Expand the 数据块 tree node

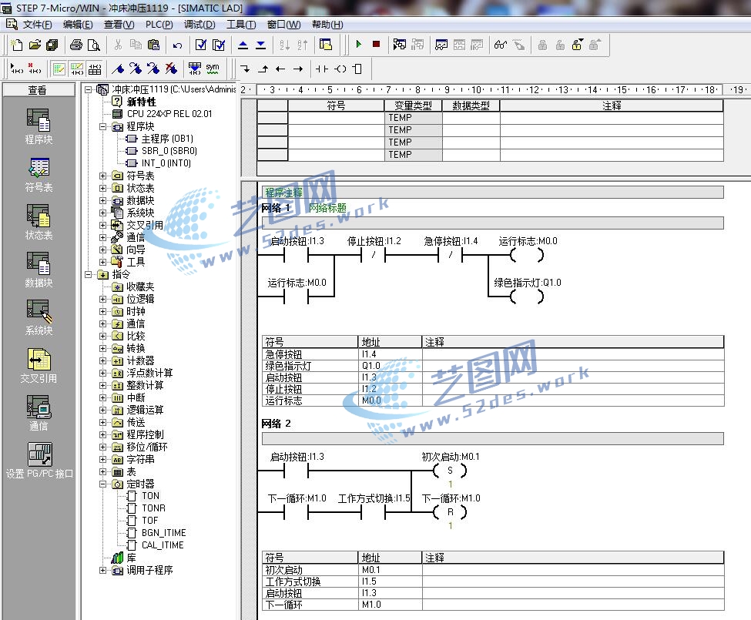tap(102, 201)
